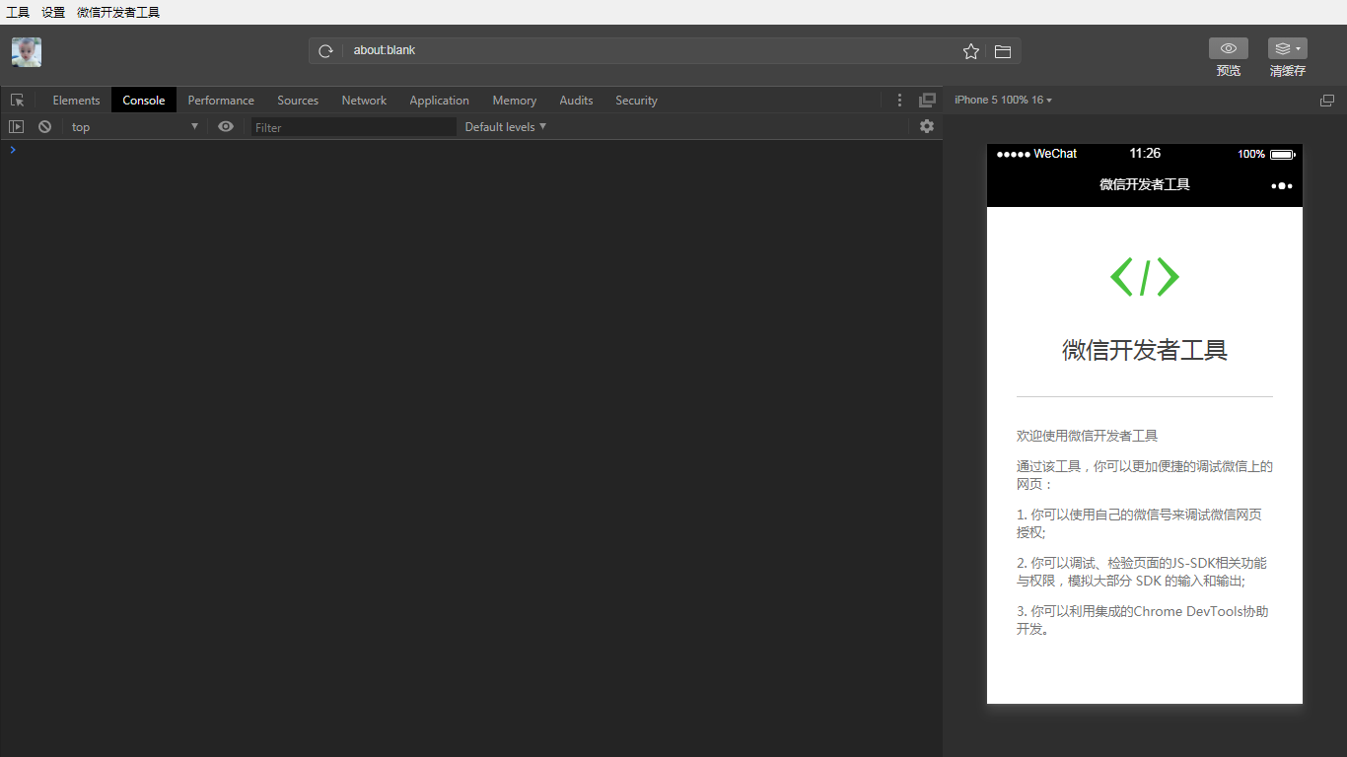Open the Performance tab
This screenshot has width=1347, height=757.
[x=221, y=101]
